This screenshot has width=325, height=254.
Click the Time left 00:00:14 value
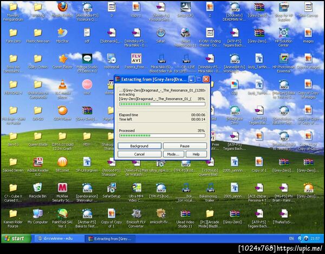click(198, 120)
